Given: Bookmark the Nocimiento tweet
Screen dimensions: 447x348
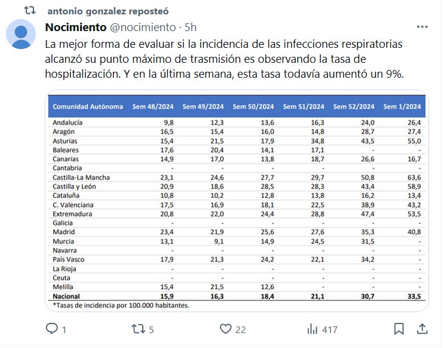Looking at the screenshot, I should [x=399, y=329].
